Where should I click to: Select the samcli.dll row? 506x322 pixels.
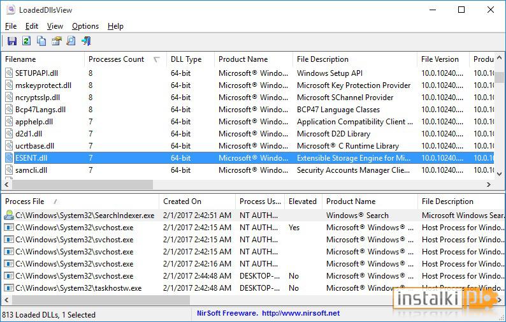tap(249, 170)
